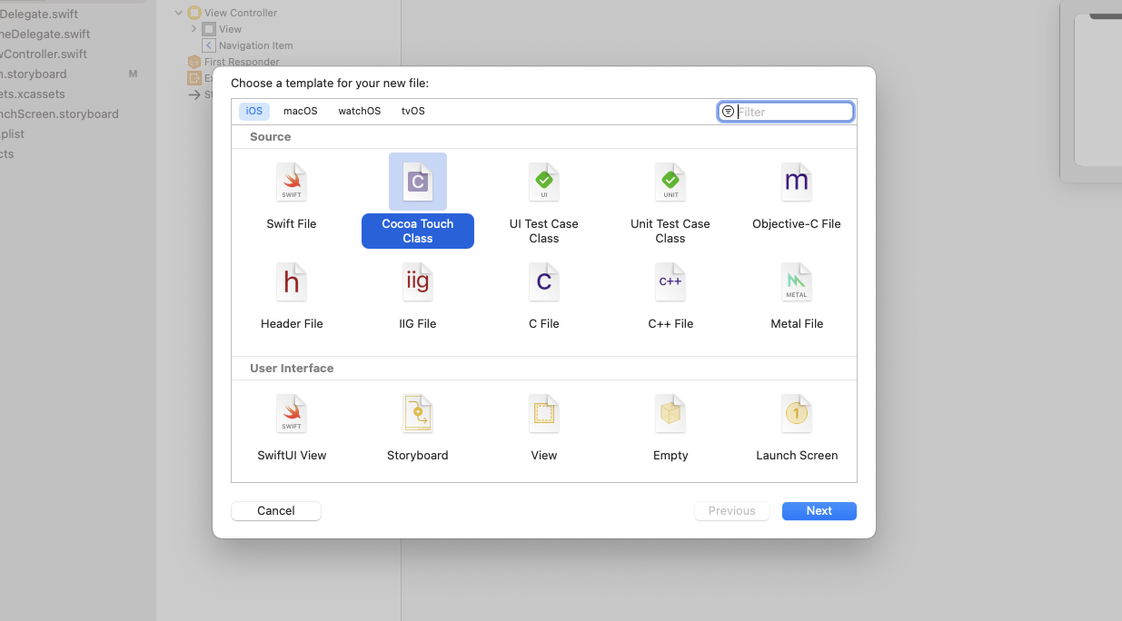
Task: Click the Next button
Action: point(819,511)
